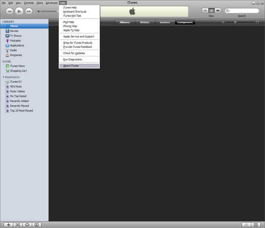
Task: Click the small artwork size icon
Action: coord(223,22)
